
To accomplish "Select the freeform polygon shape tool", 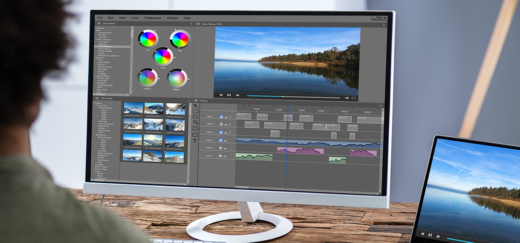I will [x=195, y=116].
